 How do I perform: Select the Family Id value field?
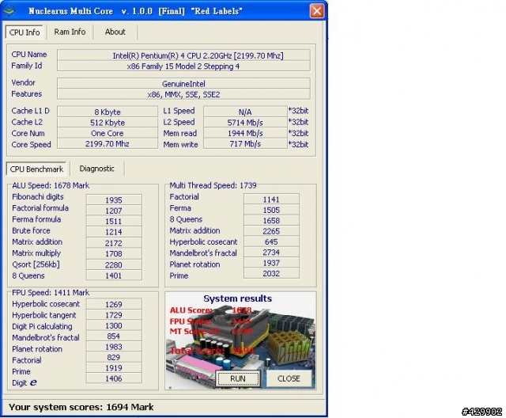point(183,66)
